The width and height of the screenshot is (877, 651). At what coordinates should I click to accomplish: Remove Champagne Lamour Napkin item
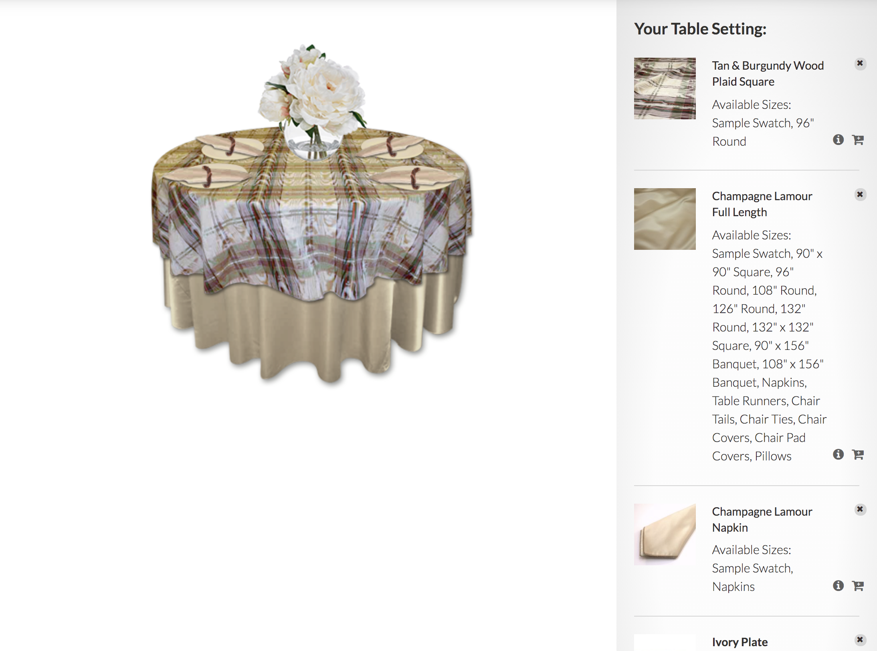pos(860,509)
